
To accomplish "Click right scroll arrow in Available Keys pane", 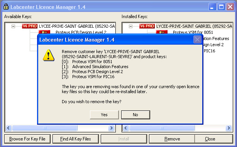I will [x=112, y=128].
